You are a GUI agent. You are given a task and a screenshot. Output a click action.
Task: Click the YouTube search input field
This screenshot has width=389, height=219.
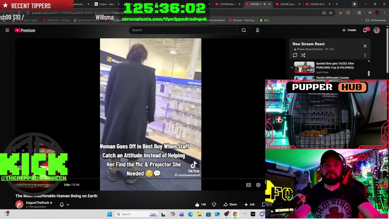(183, 30)
